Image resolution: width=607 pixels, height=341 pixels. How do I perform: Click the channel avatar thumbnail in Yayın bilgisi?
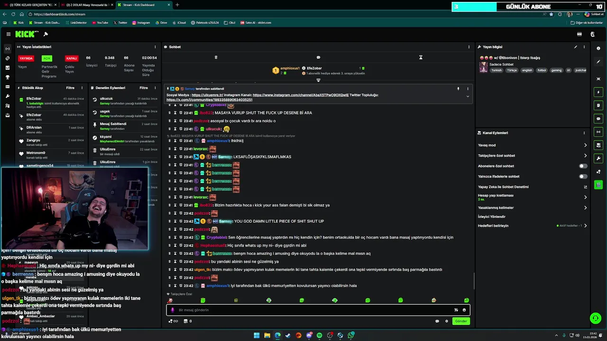[483, 67]
